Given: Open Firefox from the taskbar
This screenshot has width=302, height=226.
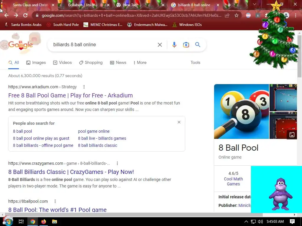Looking at the screenshot, I should pos(44,222).
